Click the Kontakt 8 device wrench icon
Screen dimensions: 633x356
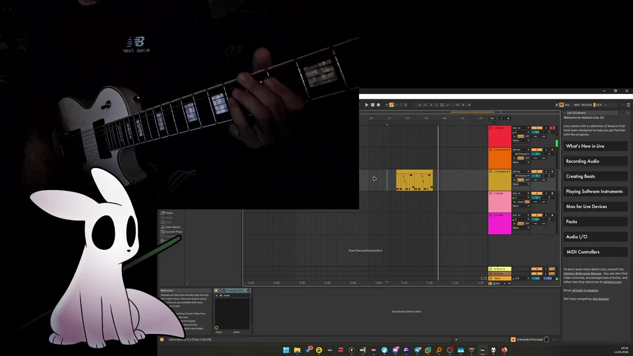(x=224, y=290)
